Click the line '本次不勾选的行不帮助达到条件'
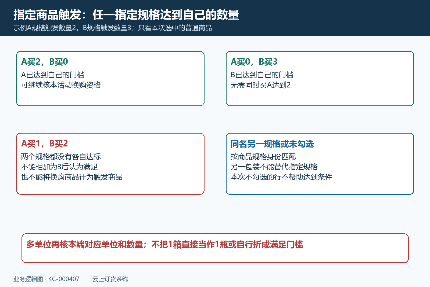This screenshot has height=287, width=430. click(x=282, y=177)
